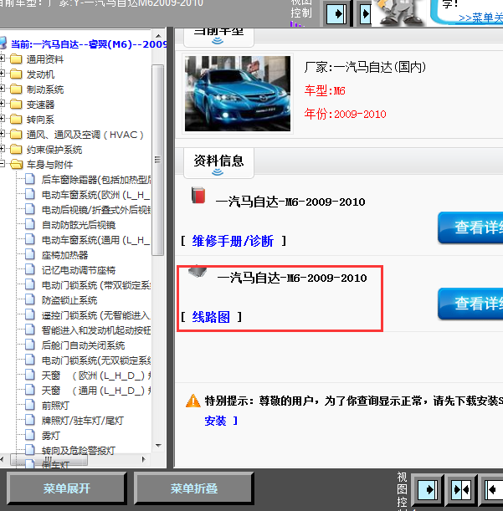The image size is (503, 511).
Task: Click the gray wiring diagram book icon
Action: click(198, 271)
